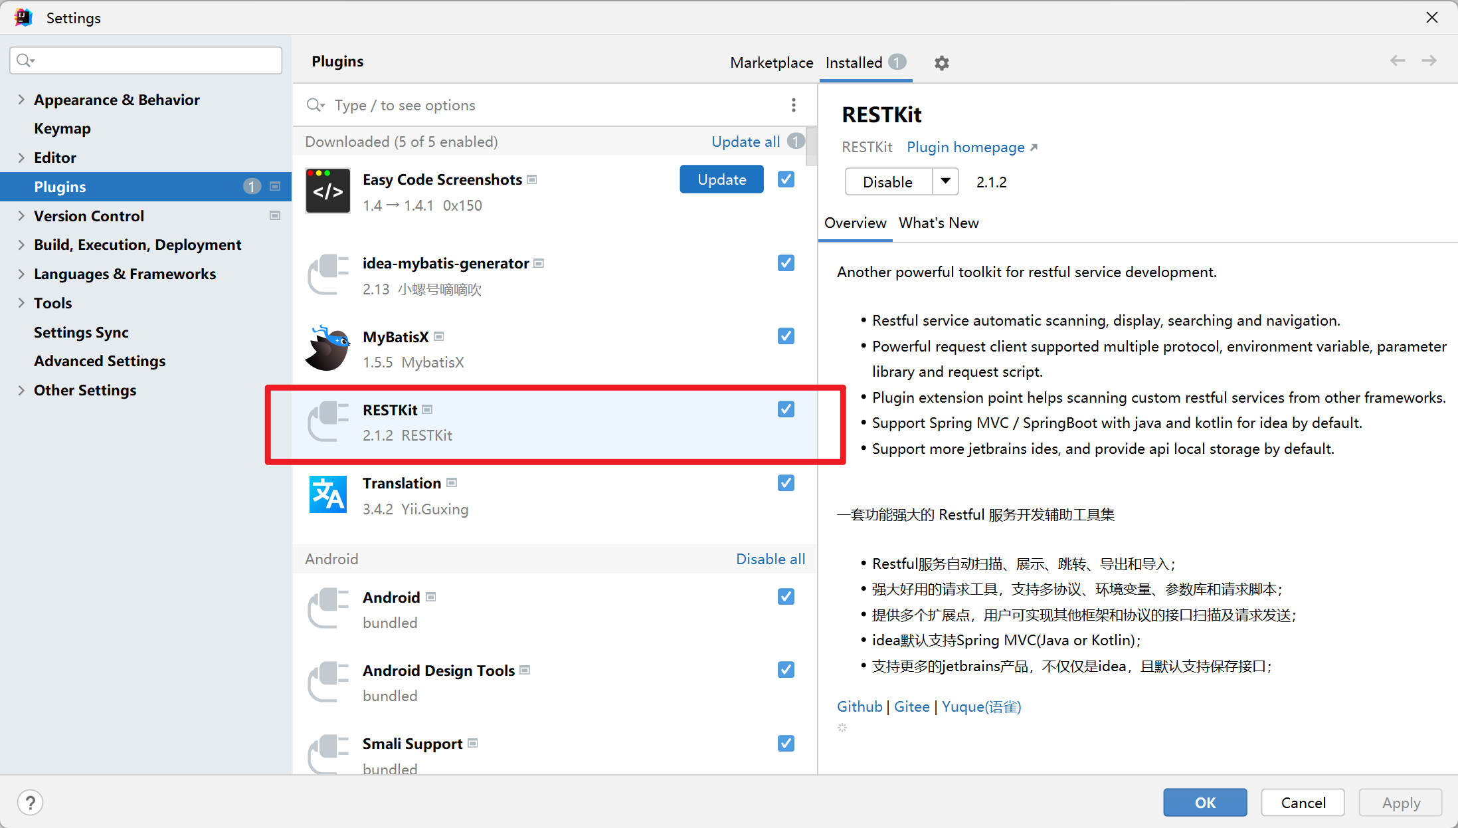Uncheck the Smali Support checkbox

point(786,744)
